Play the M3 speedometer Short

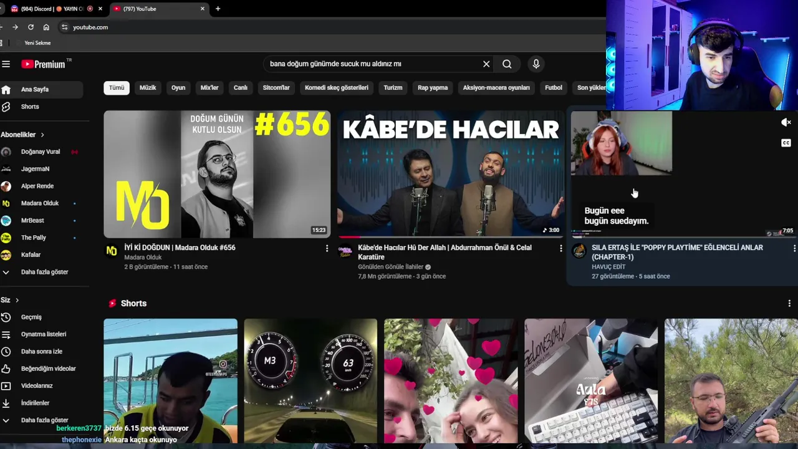click(310, 381)
